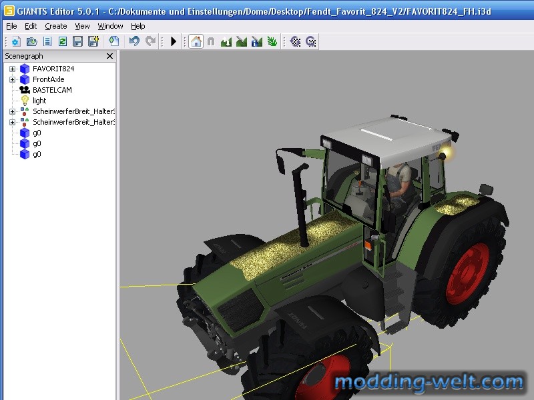Viewport: 534px width, 400px height.
Task: Click the greyed Redo arrow icon
Action: click(150, 41)
